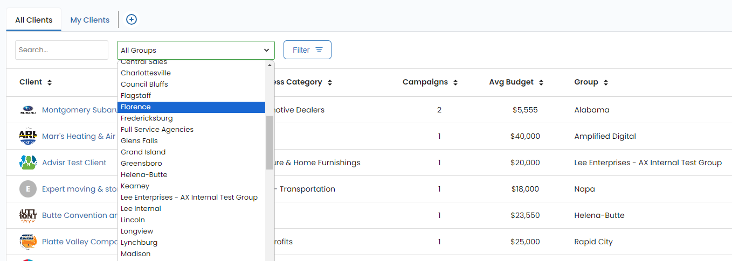732x261 pixels.
Task: Click the Filter button
Action: tap(307, 50)
